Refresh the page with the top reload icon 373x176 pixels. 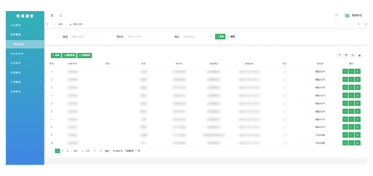point(61,15)
